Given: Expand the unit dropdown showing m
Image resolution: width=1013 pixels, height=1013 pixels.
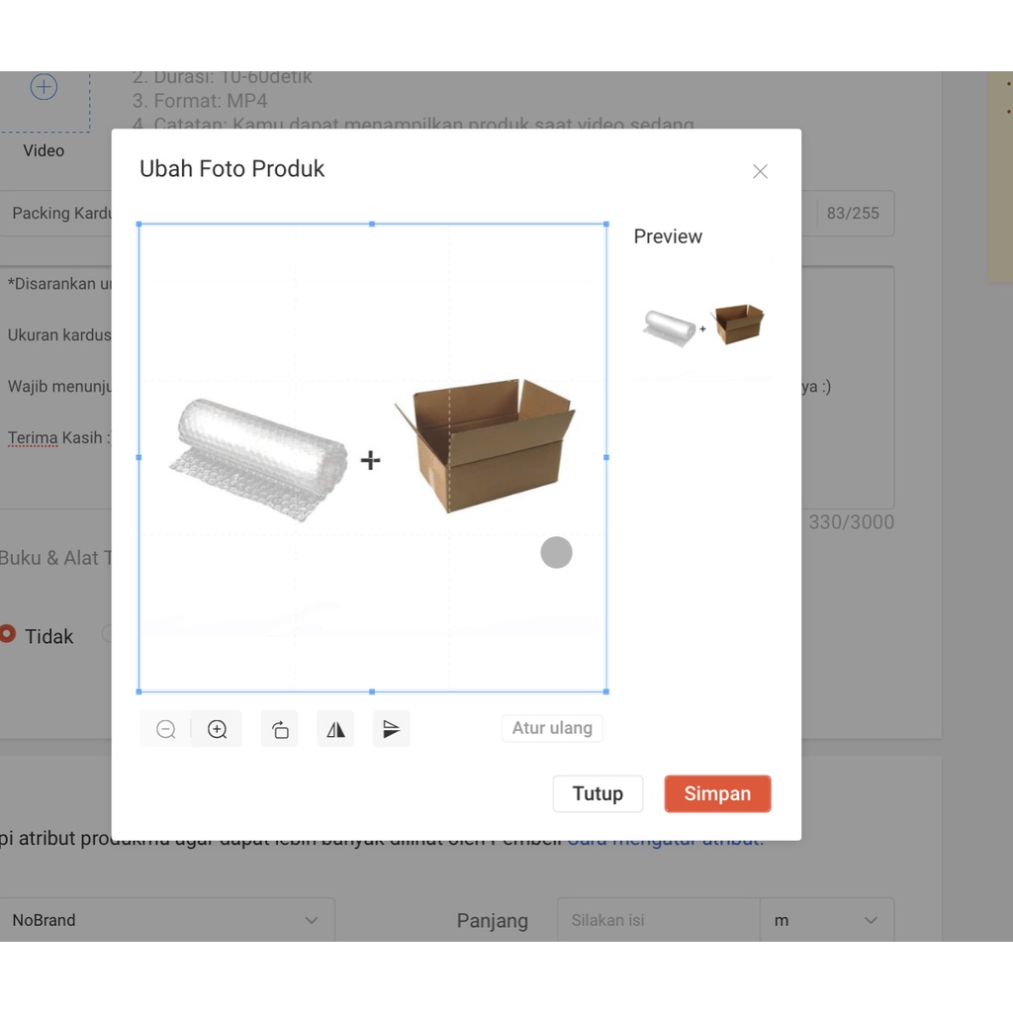Looking at the screenshot, I should [826, 920].
